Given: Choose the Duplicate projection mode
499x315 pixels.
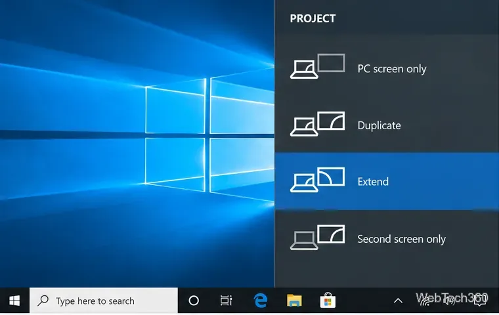Looking at the screenshot, I should pos(387,125).
